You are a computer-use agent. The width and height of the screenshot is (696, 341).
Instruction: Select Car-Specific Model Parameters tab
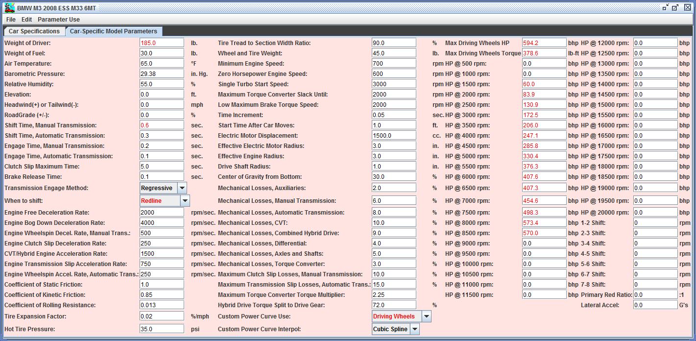pos(113,31)
